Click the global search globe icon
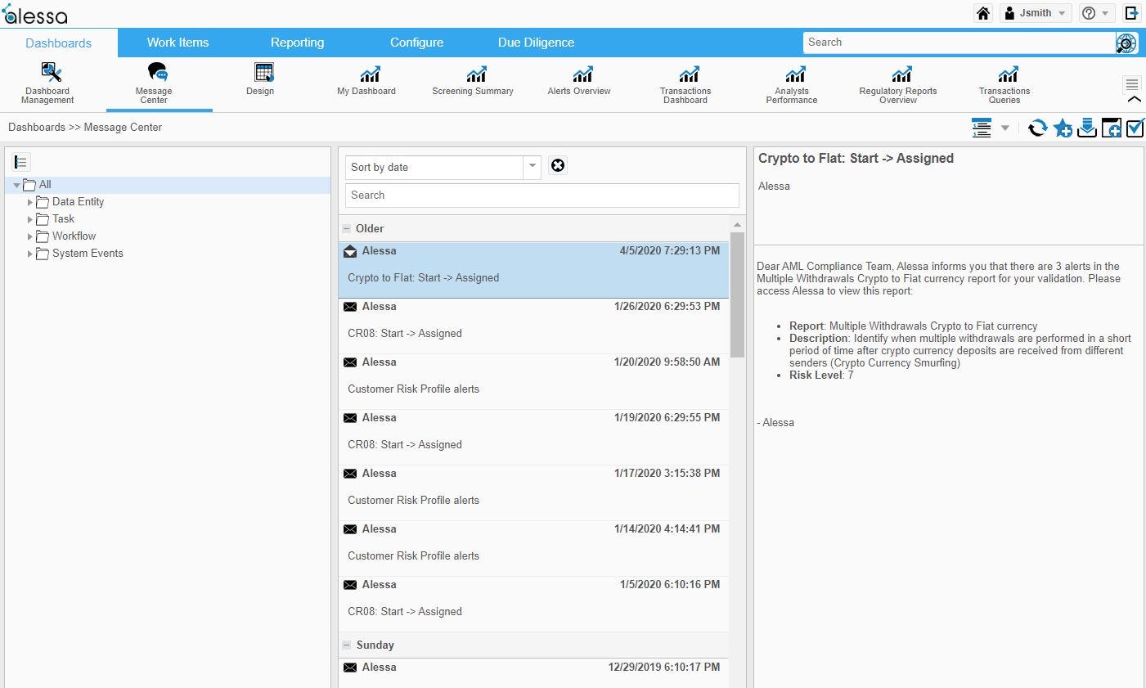The width and height of the screenshot is (1146, 688). pyautogui.click(x=1126, y=43)
